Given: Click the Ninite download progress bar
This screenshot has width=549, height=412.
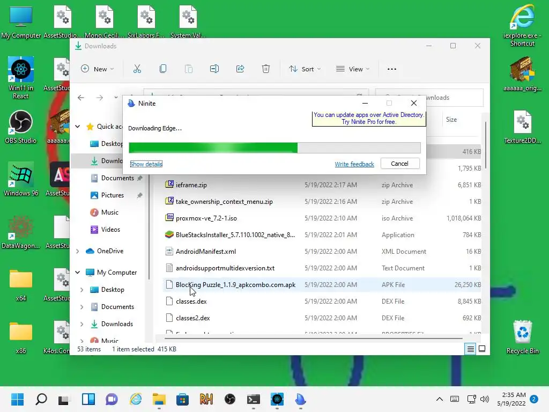Looking at the screenshot, I should coord(274,148).
